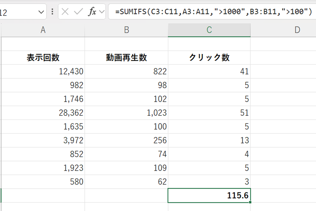Select the cell containing 3,972
The image size is (316, 211).
click(x=43, y=140)
